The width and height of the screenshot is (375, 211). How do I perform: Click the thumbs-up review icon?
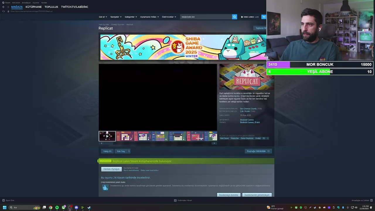pyautogui.click(x=105, y=188)
